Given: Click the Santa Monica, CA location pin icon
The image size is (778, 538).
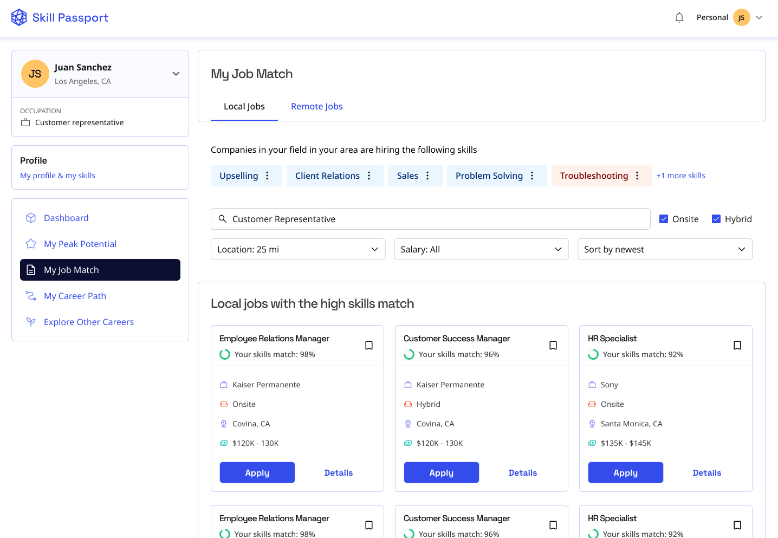Looking at the screenshot, I should (x=592, y=424).
